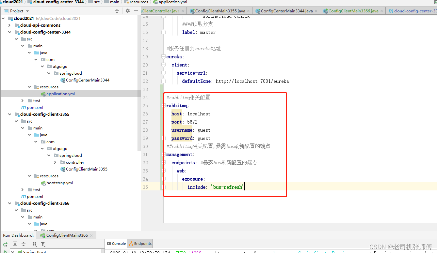Hide the Project tool window
The height and width of the screenshot is (253, 437).
coord(136,11)
